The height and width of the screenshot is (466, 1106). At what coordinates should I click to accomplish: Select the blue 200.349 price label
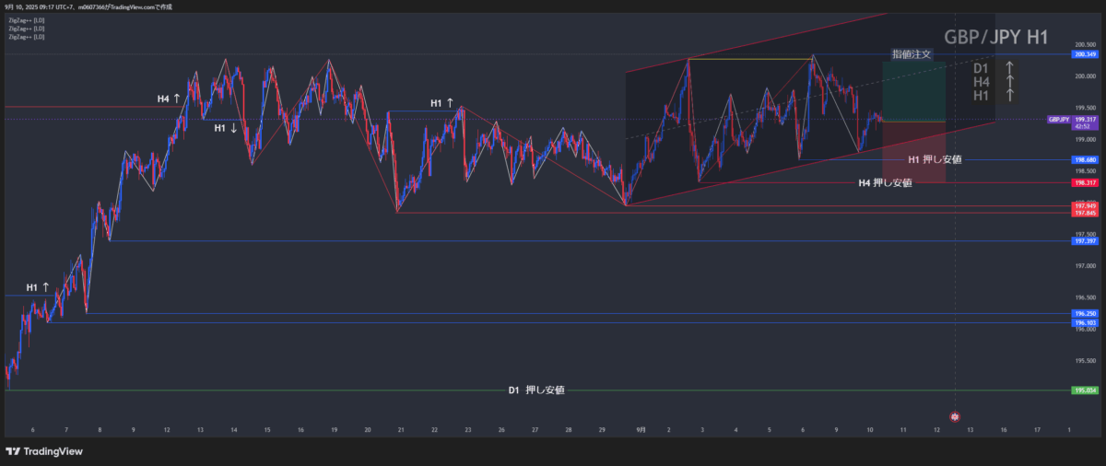tap(1084, 54)
